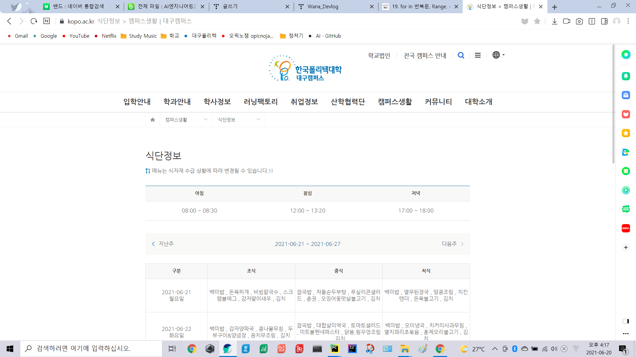Click the browser reload icon
636x357 pixels.
click(34, 21)
